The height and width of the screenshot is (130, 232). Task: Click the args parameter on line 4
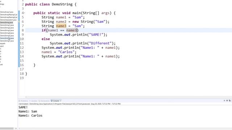point(105,13)
